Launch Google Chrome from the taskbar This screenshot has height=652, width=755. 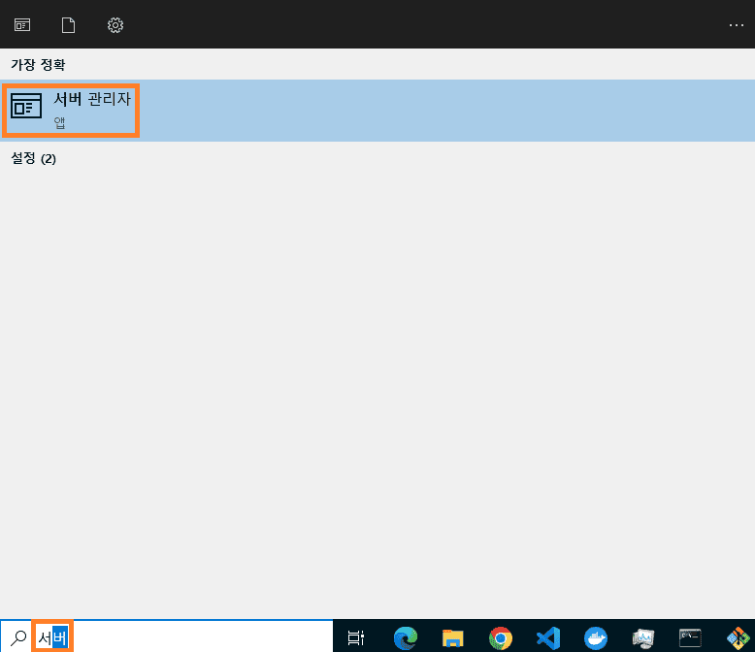click(x=501, y=638)
